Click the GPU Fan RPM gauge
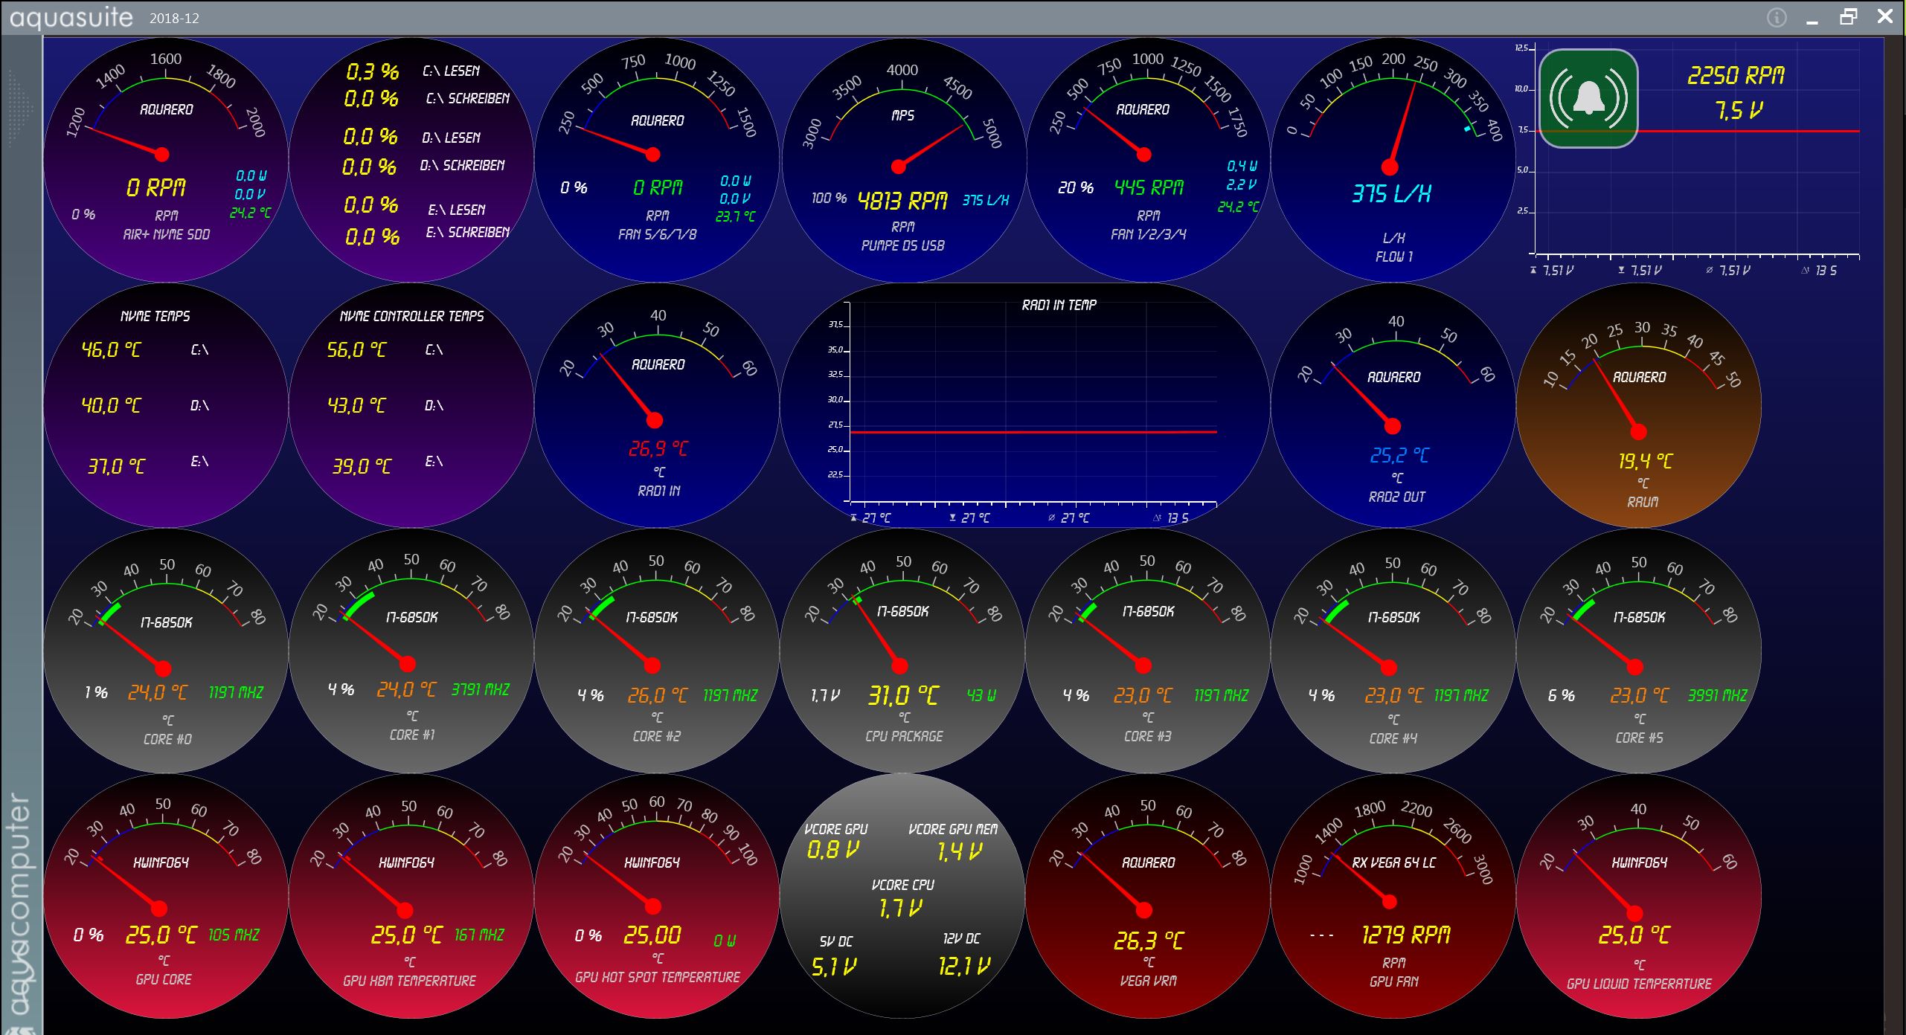The image size is (1906, 1035). coord(1393,896)
